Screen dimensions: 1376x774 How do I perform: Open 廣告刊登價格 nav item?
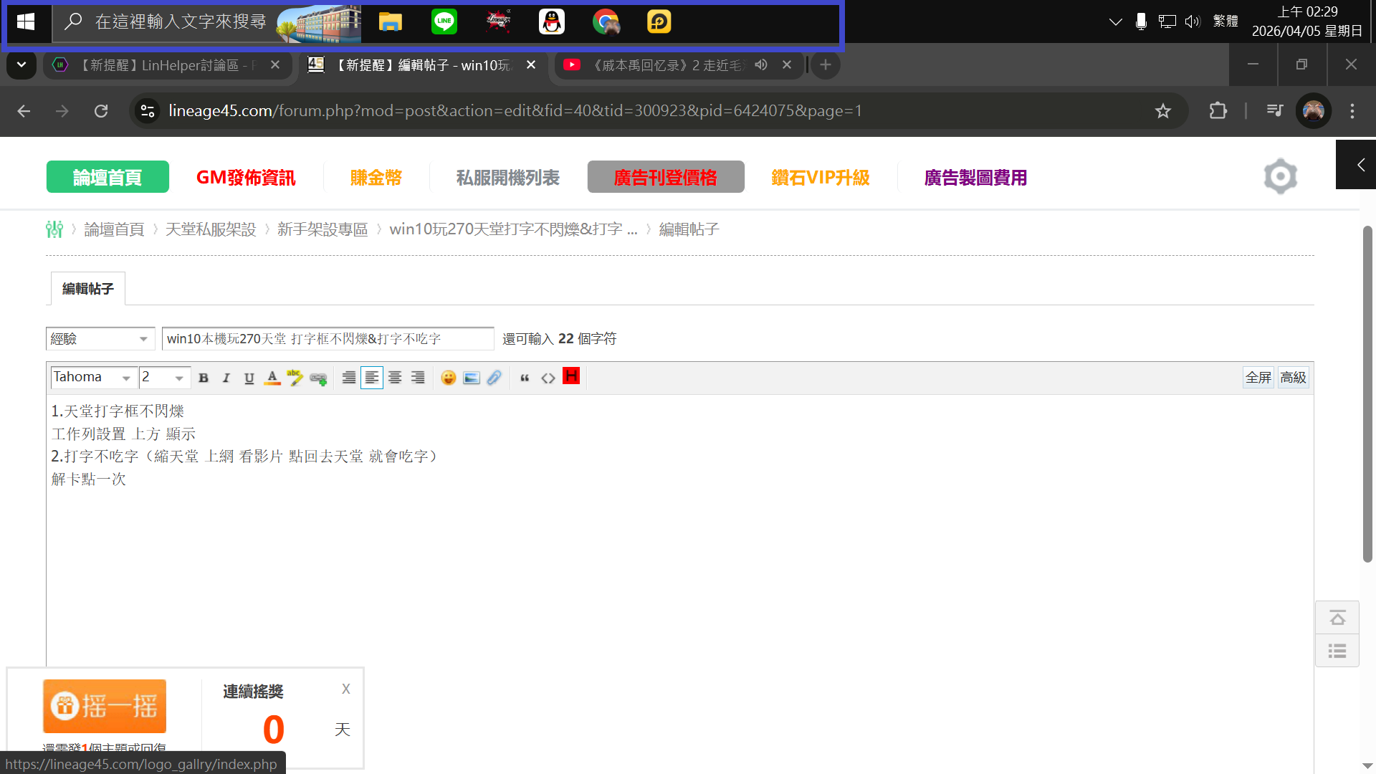[666, 177]
